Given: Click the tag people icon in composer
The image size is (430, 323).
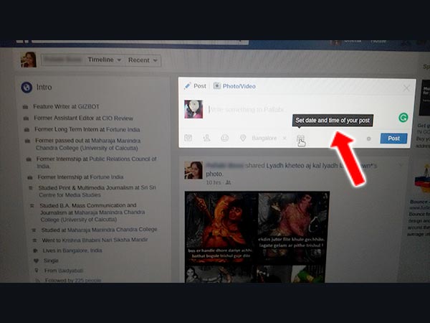Looking at the screenshot, I should tap(206, 138).
